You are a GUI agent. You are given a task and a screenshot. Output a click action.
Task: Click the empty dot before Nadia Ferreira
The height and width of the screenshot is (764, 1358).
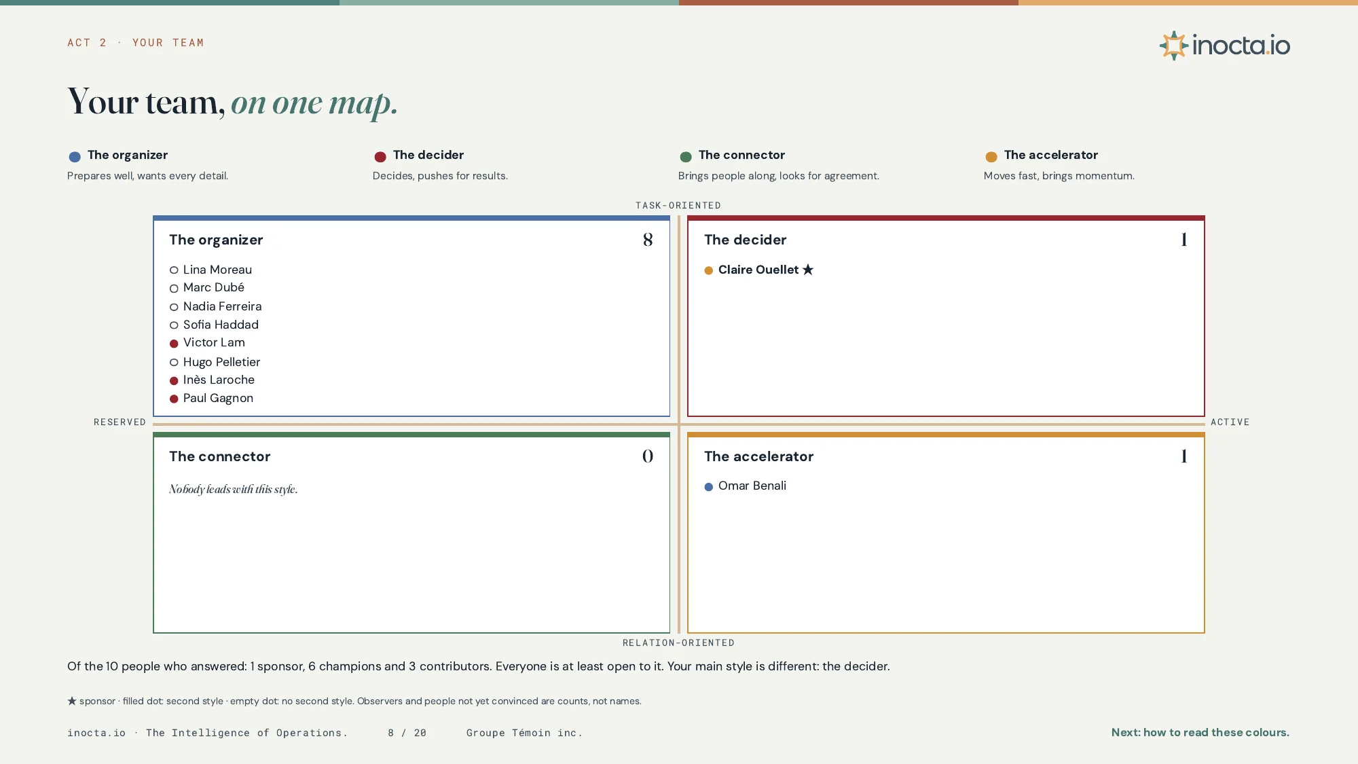tap(174, 307)
